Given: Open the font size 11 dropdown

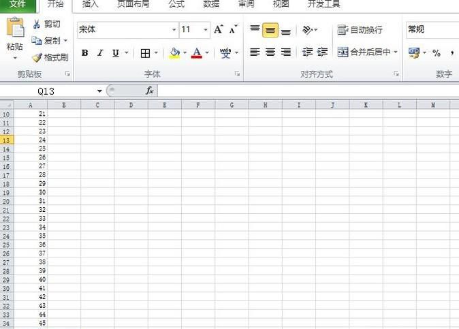Looking at the screenshot, I should (206, 29).
